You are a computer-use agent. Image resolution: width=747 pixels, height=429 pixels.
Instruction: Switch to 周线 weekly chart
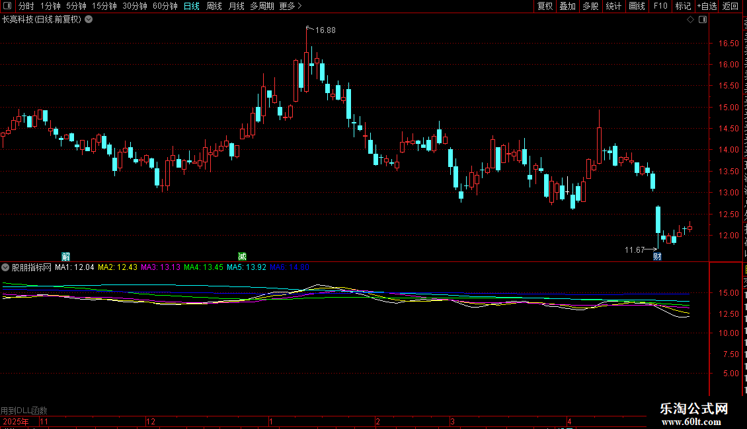(x=214, y=6)
